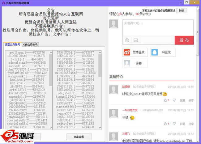Focus the comment text box
Screen dimensions: 201x144
point(158,28)
